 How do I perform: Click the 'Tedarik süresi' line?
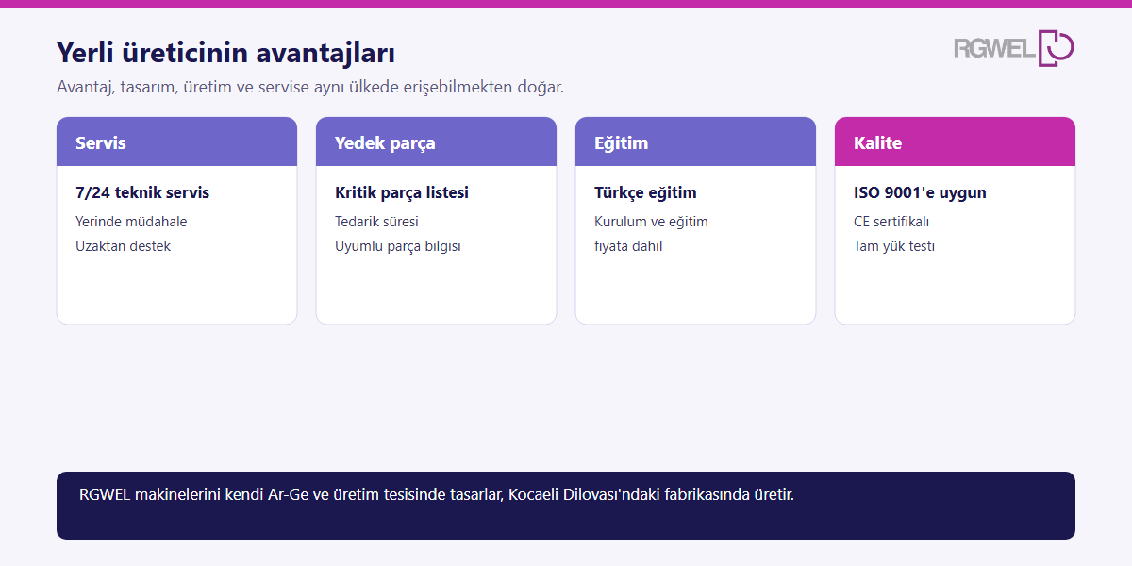pos(376,222)
